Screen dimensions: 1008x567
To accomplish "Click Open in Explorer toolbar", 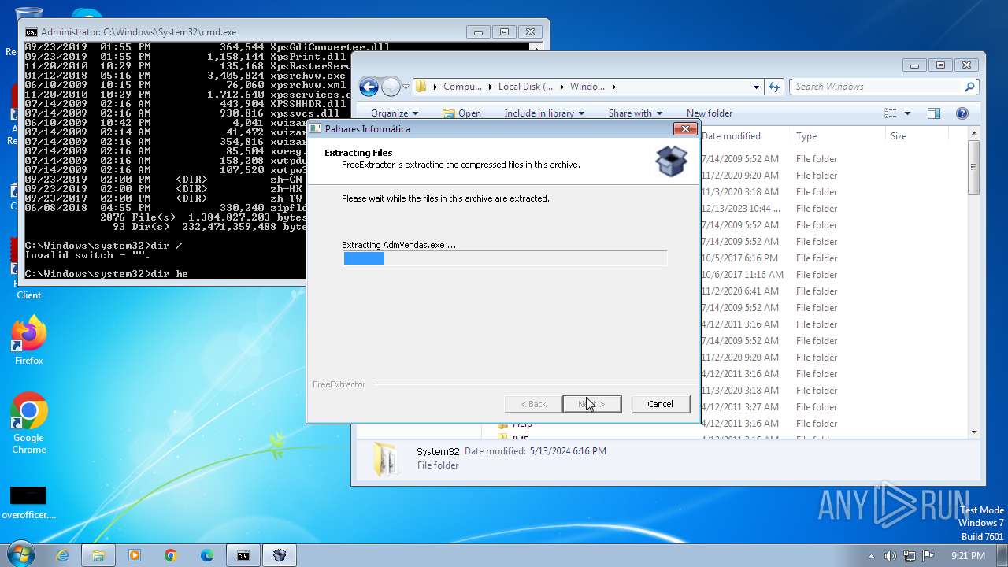I will [x=461, y=113].
